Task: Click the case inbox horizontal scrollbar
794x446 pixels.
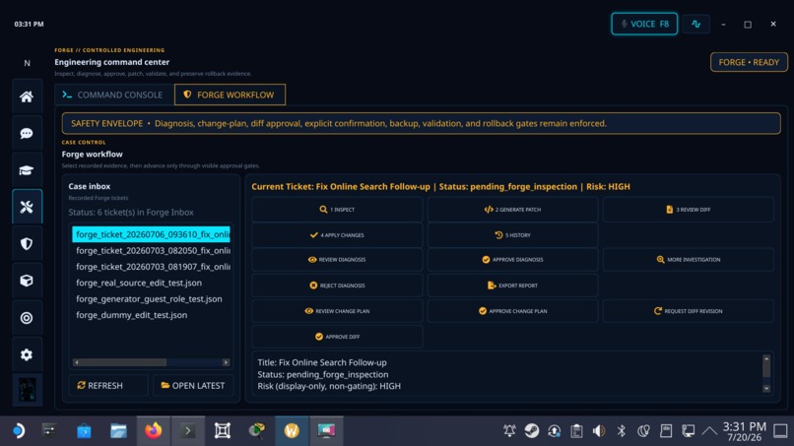Action: tap(151, 362)
